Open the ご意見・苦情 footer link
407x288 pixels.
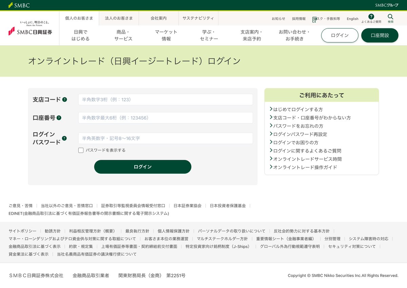(x=21, y=205)
